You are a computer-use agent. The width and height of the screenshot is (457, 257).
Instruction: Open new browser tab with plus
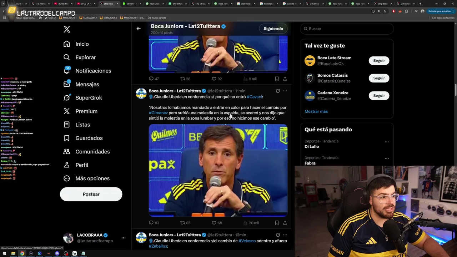pyautogui.click(x=420, y=4)
